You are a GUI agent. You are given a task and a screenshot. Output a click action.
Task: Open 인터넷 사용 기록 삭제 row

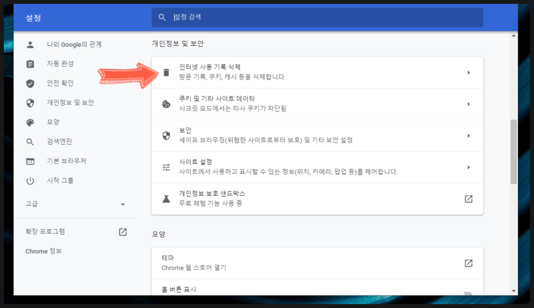tap(317, 72)
